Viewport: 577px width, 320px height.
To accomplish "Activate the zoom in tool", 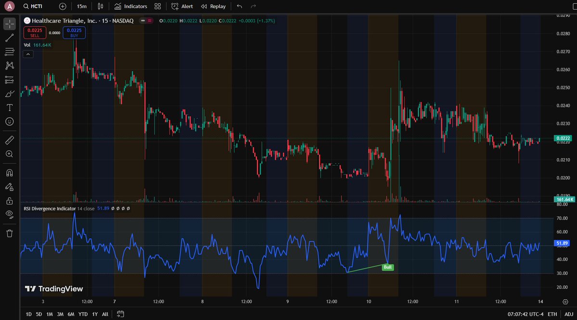I will [x=10, y=154].
